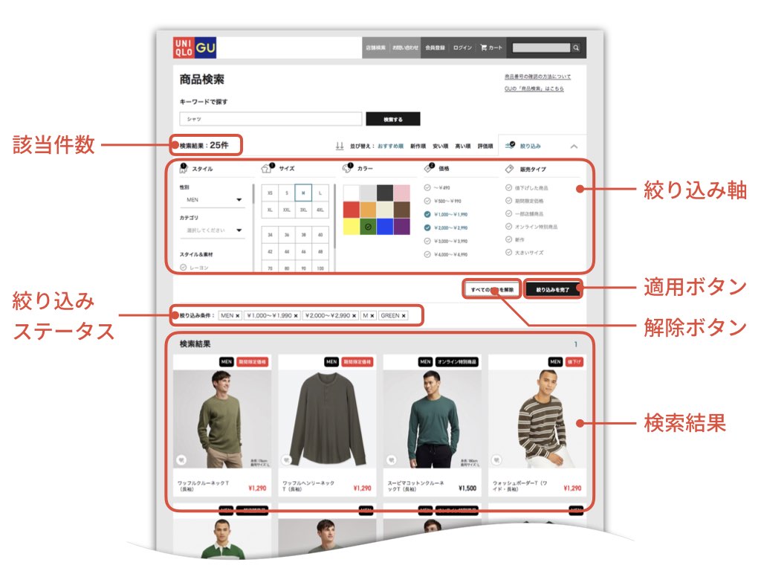Sort by 安い順
The width and height of the screenshot is (761, 571).
tap(440, 146)
